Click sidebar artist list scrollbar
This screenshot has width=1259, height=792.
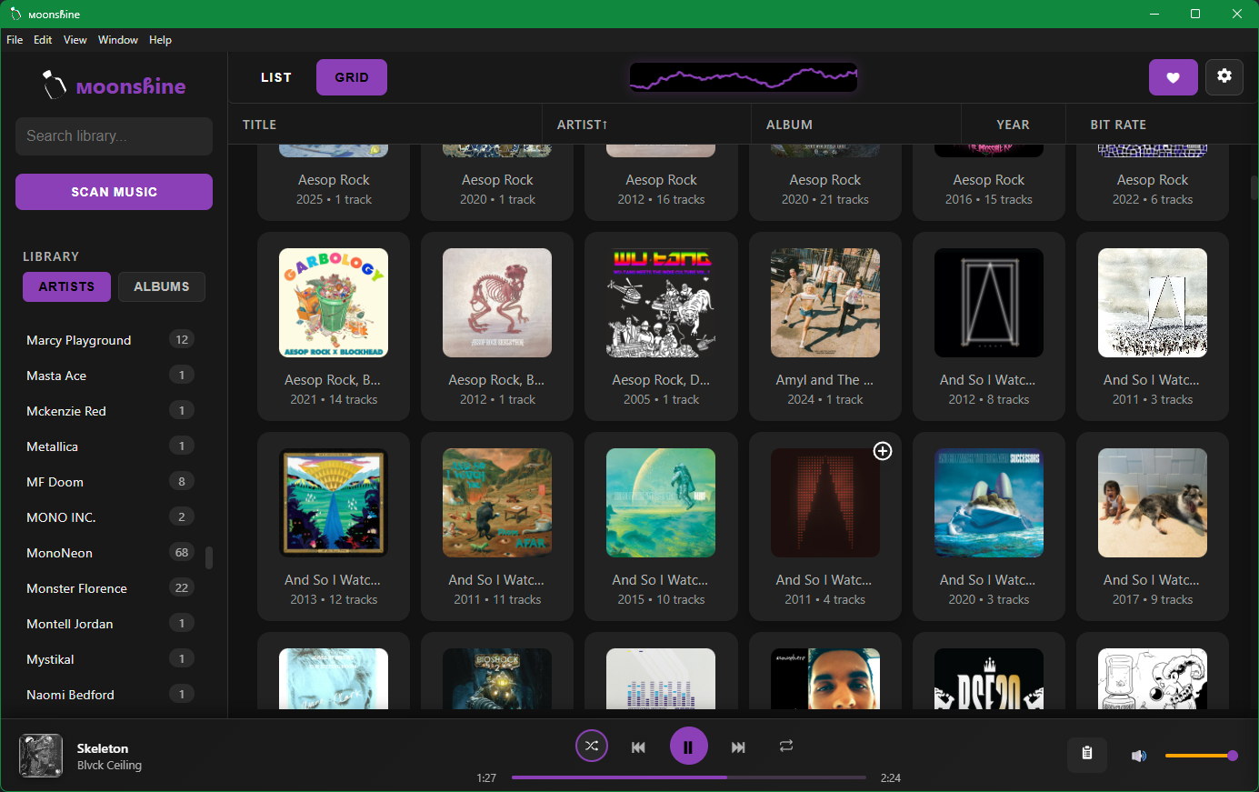pos(209,557)
